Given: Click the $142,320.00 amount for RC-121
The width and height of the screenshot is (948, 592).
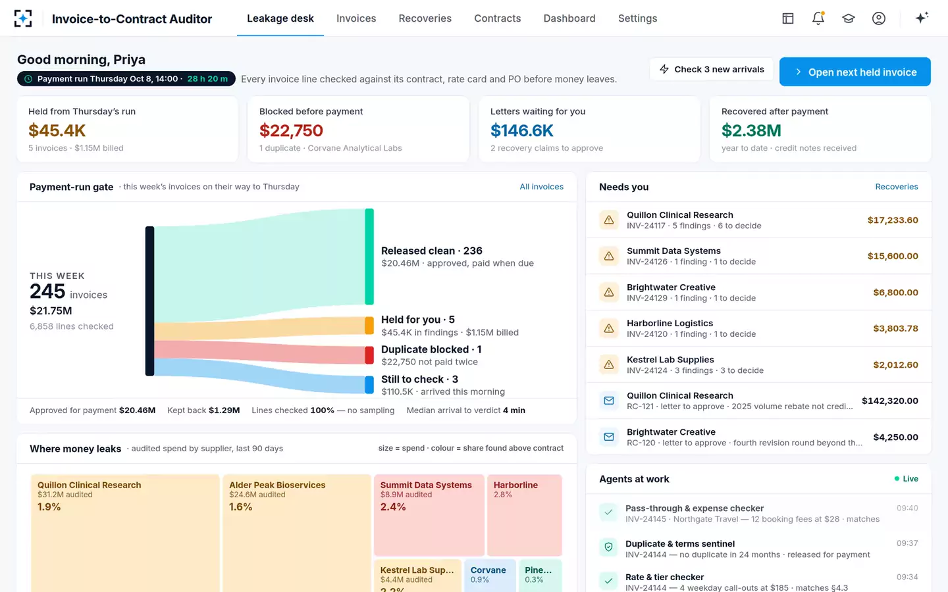Looking at the screenshot, I should pyautogui.click(x=890, y=401).
